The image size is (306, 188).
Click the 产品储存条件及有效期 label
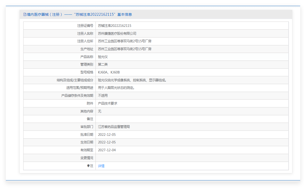coord(77,96)
